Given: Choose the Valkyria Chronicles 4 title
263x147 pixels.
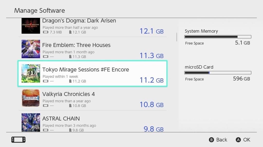Looking at the screenshot, I should 69,94.
